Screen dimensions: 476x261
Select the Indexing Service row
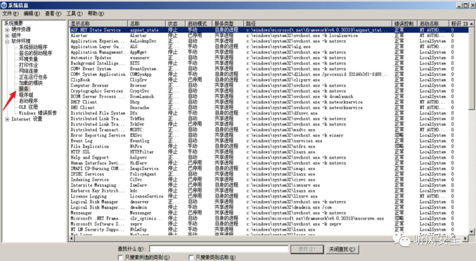coord(269,180)
